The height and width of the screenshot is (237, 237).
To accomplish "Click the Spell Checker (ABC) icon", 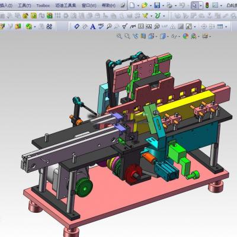I will click(101, 26).
